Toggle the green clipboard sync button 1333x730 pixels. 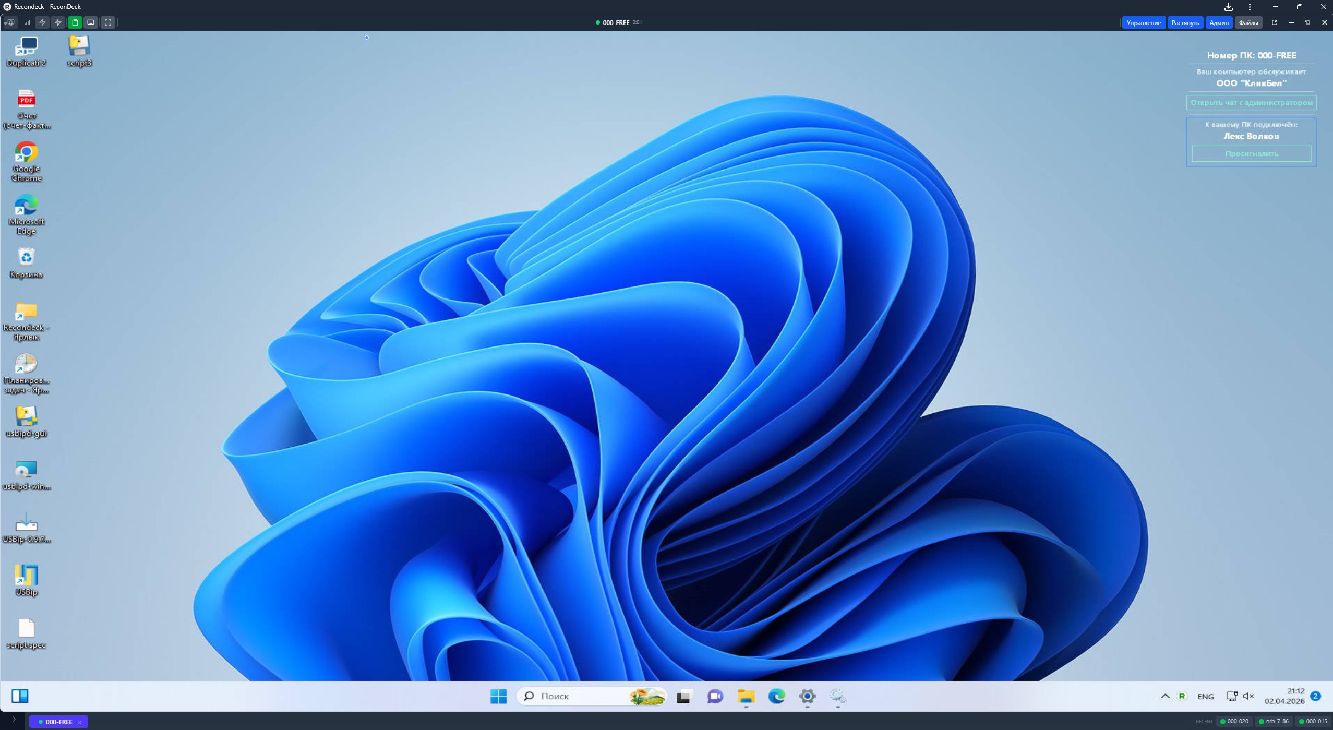tap(75, 22)
